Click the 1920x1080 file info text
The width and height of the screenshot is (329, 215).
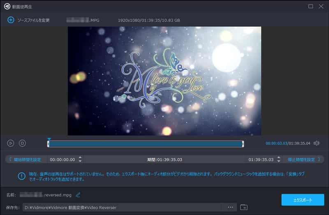[x=149, y=20]
